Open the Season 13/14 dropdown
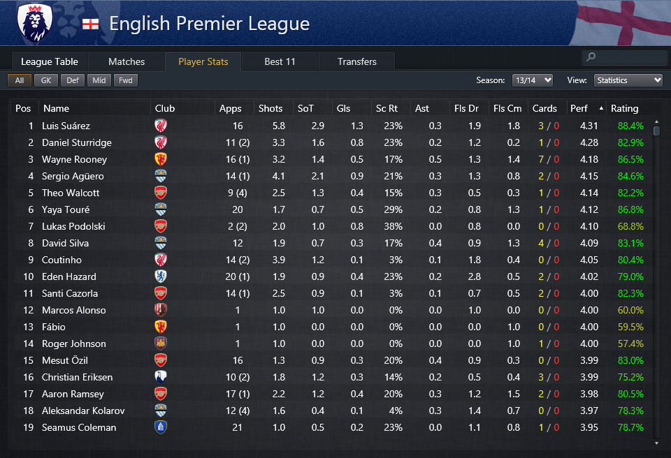The image size is (671, 458). pyautogui.click(x=533, y=80)
